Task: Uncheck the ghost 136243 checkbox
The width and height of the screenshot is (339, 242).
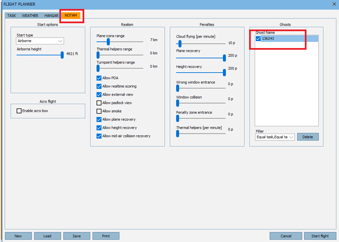Action: coord(258,38)
